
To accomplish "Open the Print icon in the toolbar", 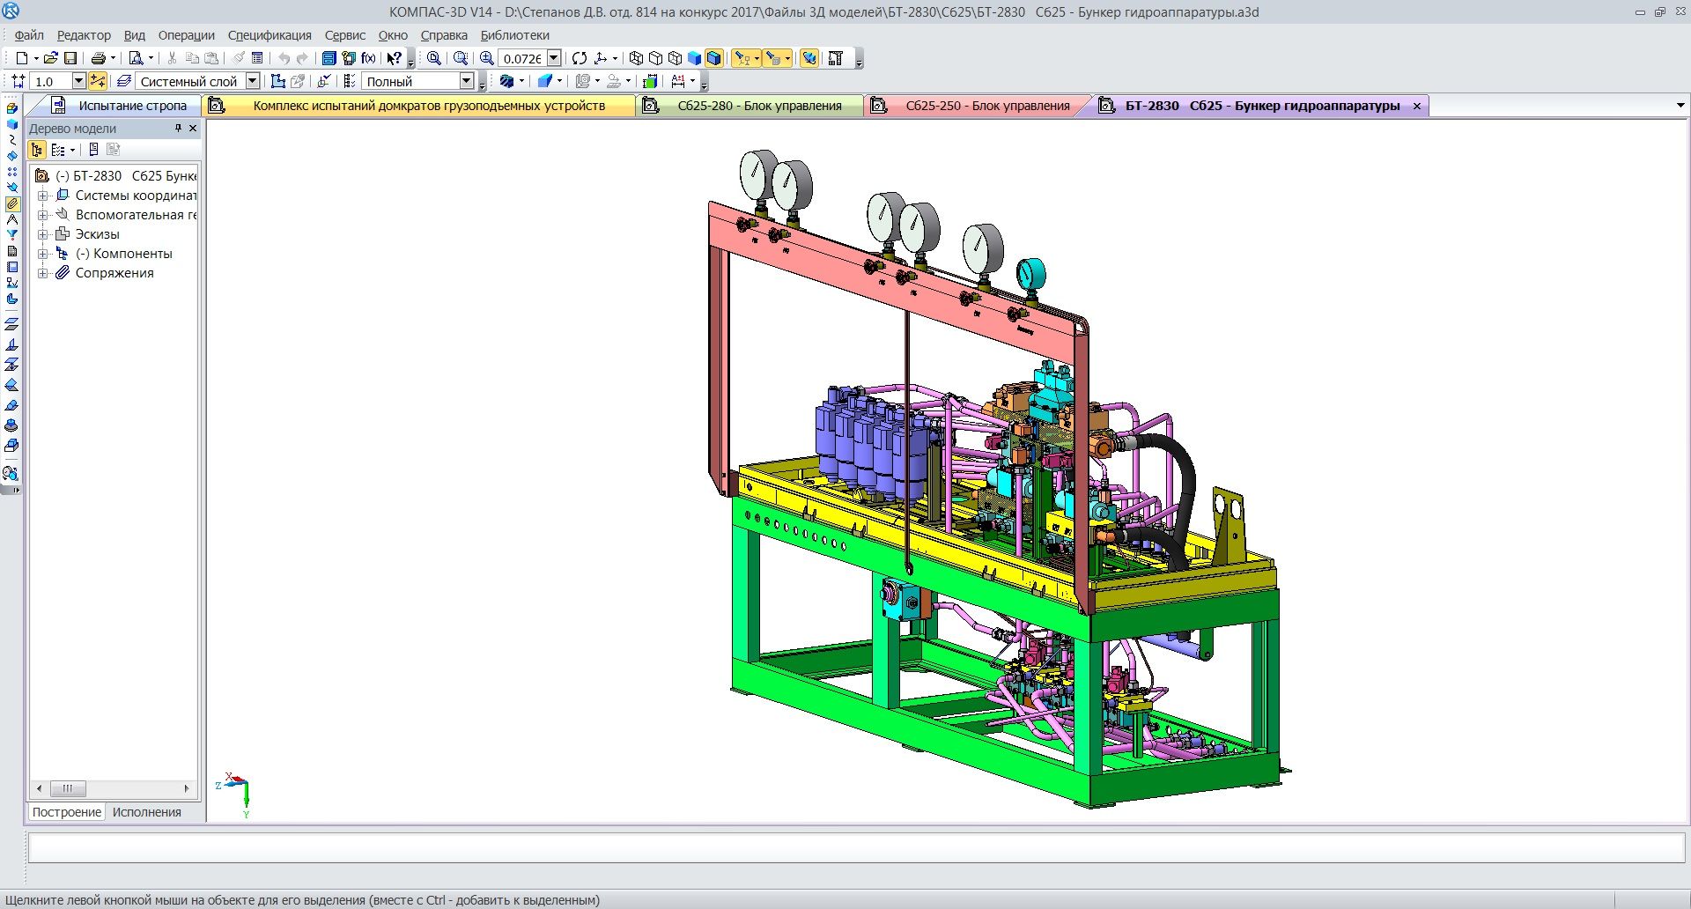I will (98, 58).
